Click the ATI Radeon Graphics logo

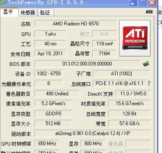coord(135,38)
